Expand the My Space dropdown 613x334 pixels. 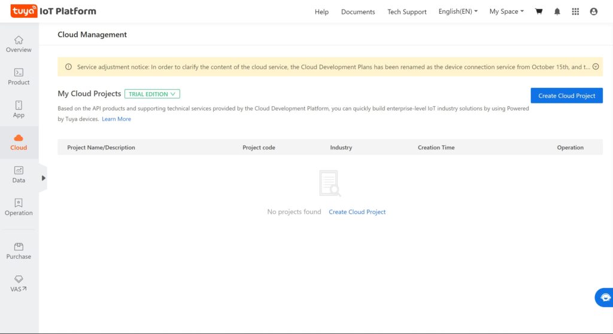(x=506, y=11)
